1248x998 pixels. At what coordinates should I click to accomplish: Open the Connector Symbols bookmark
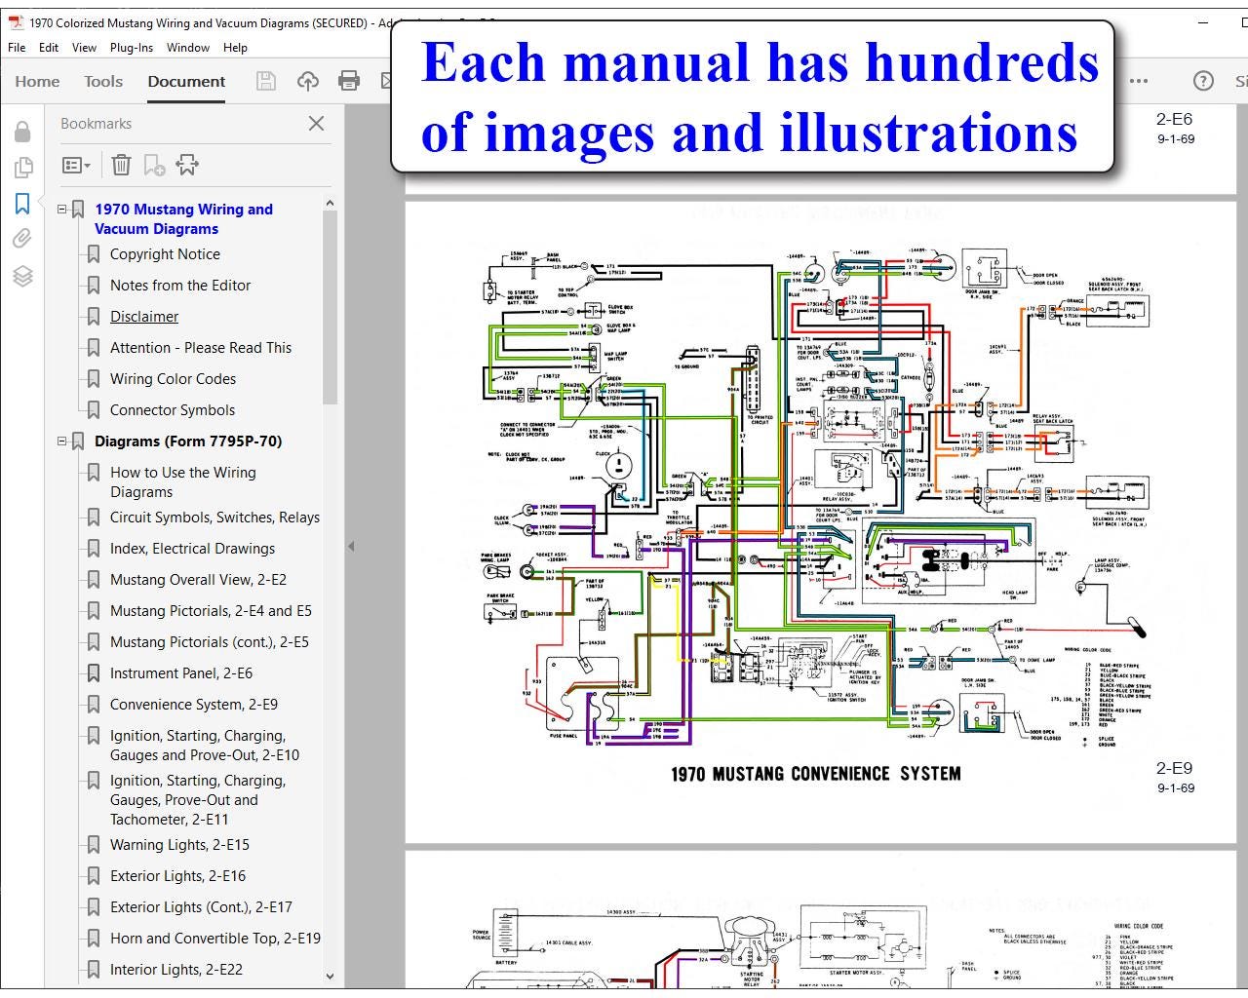[173, 410]
